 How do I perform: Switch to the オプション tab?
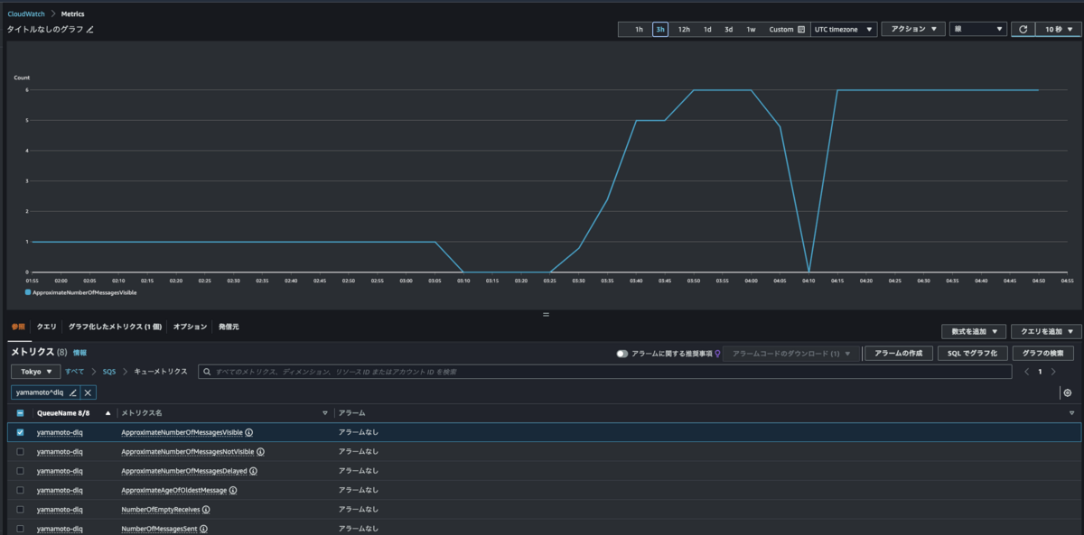click(x=190, y=327)
